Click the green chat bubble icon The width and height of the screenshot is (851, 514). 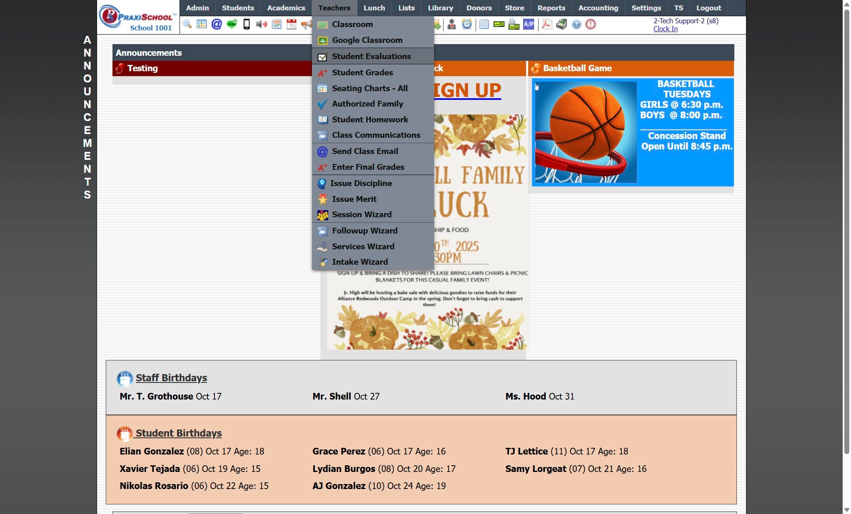232,25
